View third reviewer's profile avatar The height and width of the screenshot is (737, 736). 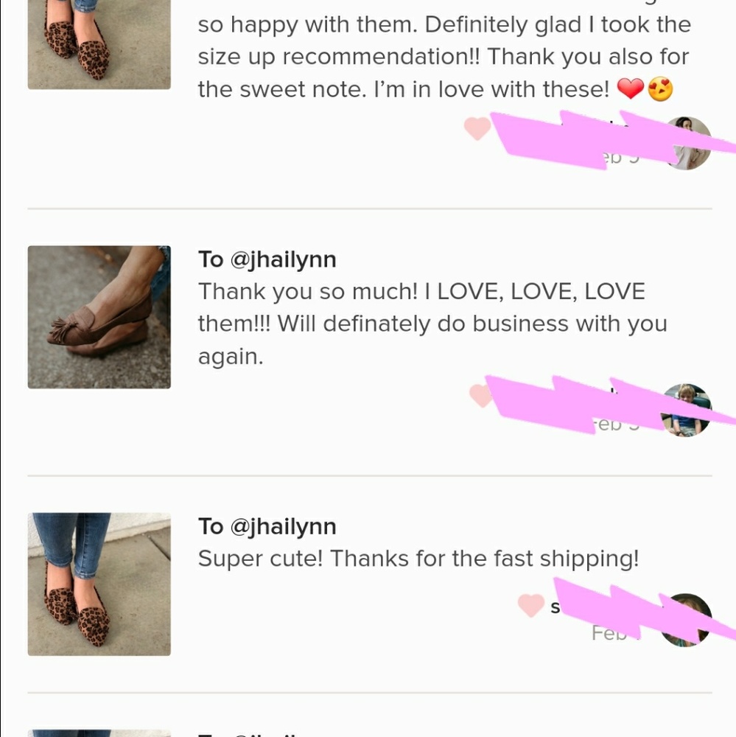(686, 620)
